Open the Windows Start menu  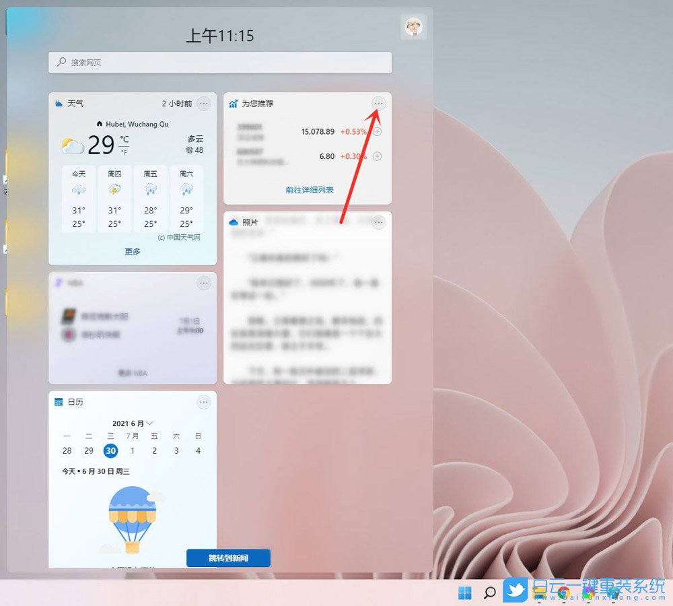pyautogui.click(x=465, y=591)
